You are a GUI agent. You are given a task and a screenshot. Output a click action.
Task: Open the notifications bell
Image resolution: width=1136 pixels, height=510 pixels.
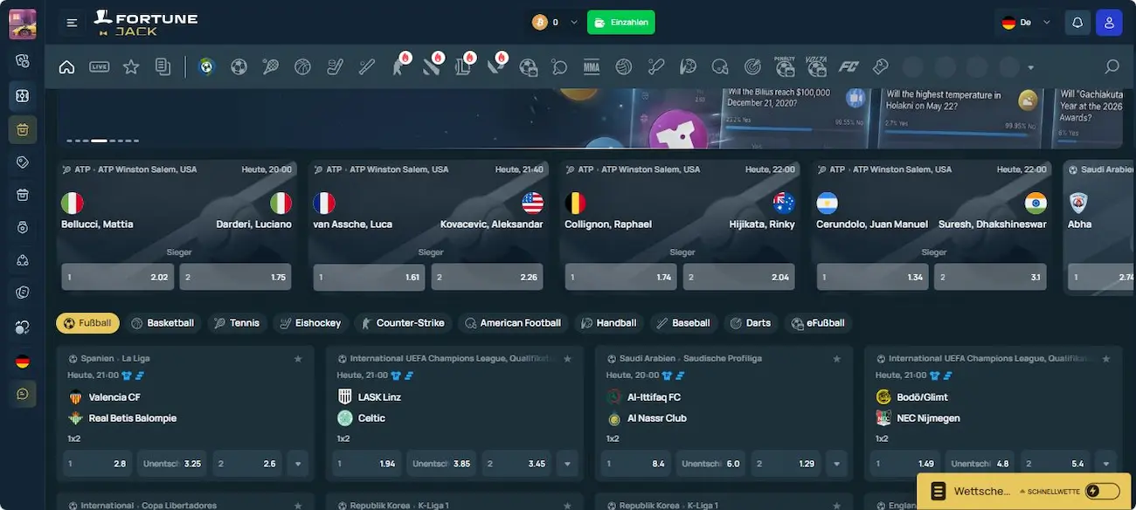tap(1077, 23)
